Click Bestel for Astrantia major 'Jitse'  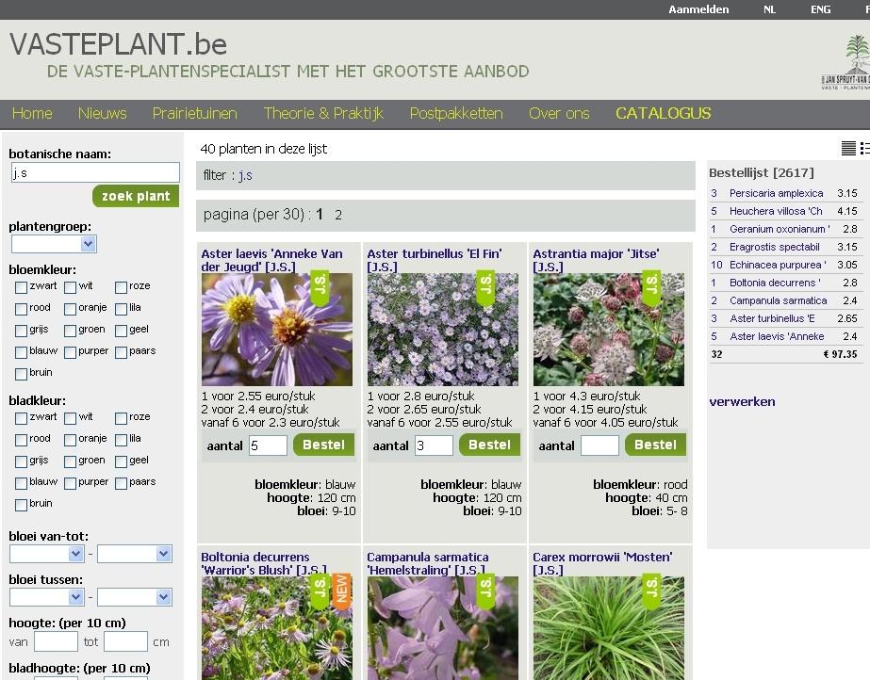(655, 445)
